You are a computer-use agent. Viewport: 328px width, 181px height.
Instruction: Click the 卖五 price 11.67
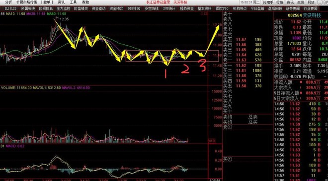tap(241, 39)
